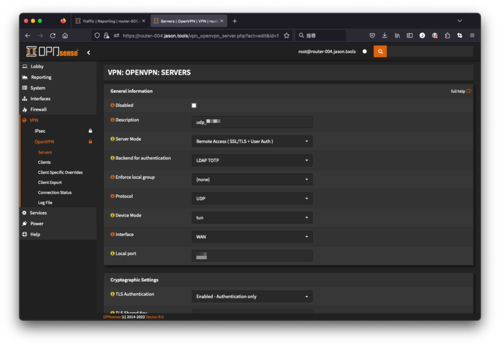The width and height of the screenshot is (500, 346).
Task: Click the Local port help info icon
Action: pyautogui.click(x=112, y=254)
